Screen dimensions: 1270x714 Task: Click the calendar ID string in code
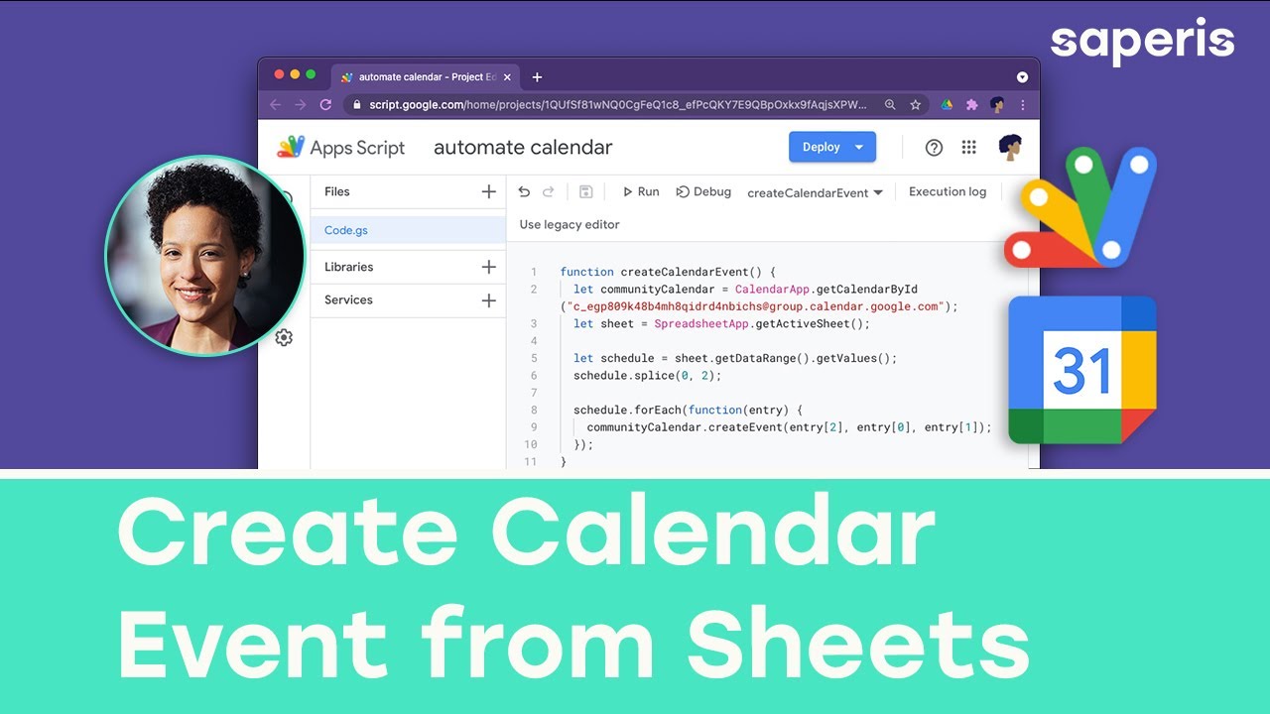click(755, 306)
